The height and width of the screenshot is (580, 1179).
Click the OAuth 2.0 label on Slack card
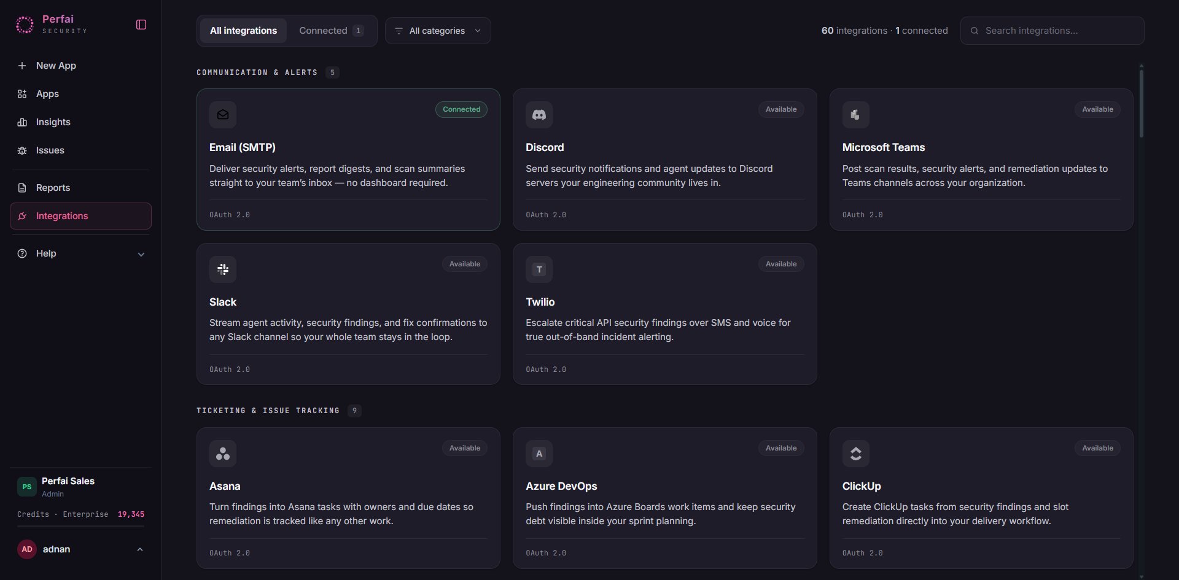coord(230,369)
